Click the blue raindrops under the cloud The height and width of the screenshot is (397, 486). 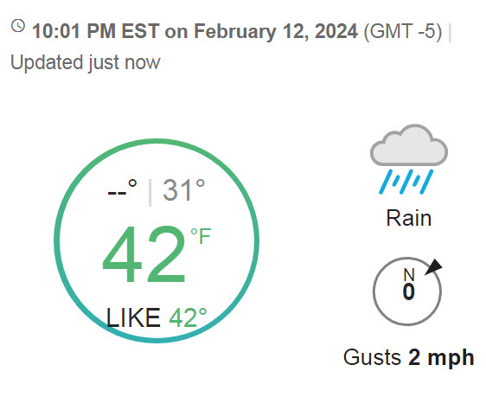(x=406, y=182)
